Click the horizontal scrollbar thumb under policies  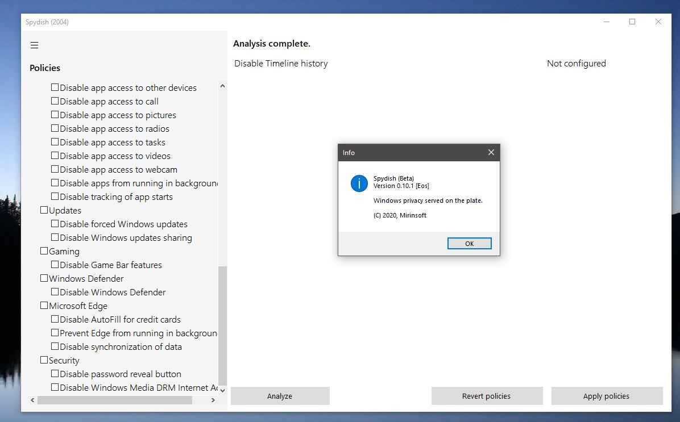click(115, 400)
